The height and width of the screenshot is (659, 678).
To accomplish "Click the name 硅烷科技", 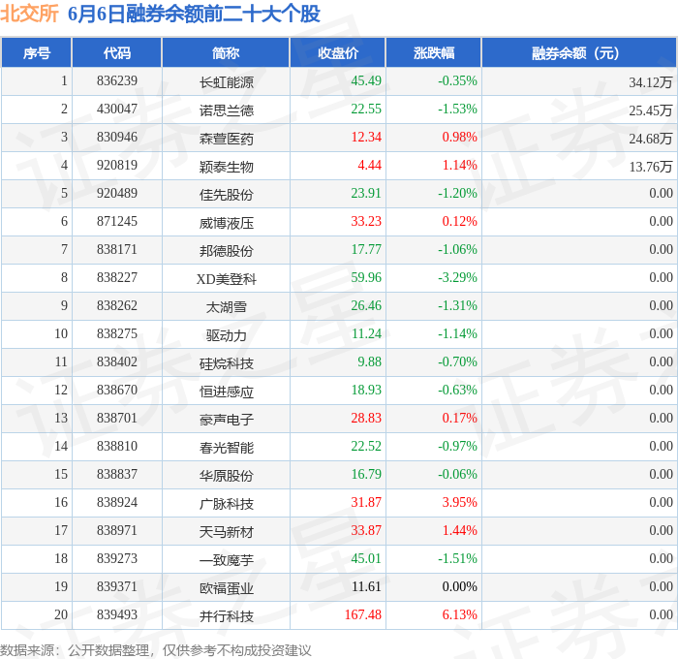I will pos(226,363).
